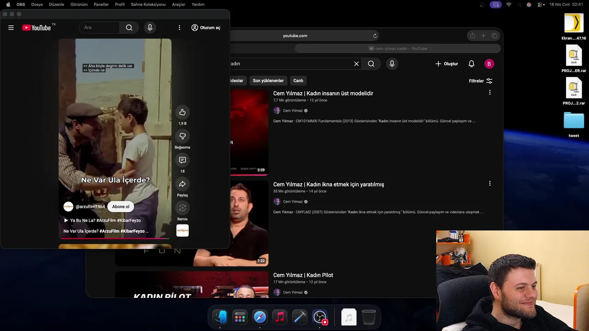
Task: Open Safari from the Dock
Action: (x=260, y=317)
